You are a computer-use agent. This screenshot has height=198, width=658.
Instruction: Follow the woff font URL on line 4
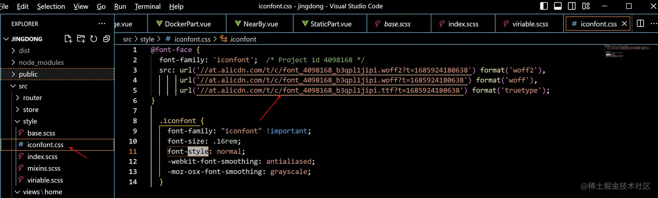pyautogui.click(x=332, y=80)
